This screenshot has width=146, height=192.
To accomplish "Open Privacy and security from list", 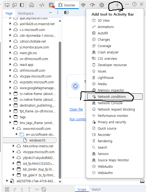I will (x=115, y=122).
